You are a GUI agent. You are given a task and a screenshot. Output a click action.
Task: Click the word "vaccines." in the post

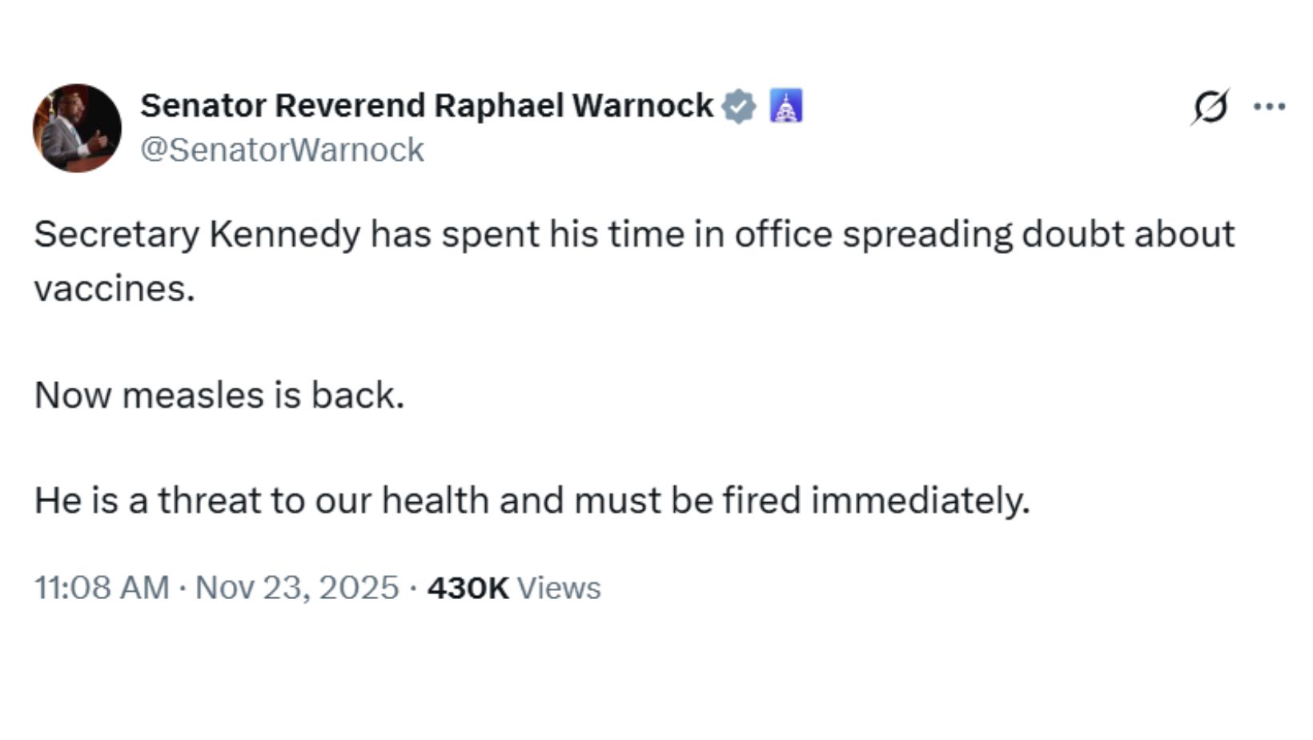[114, 288]
